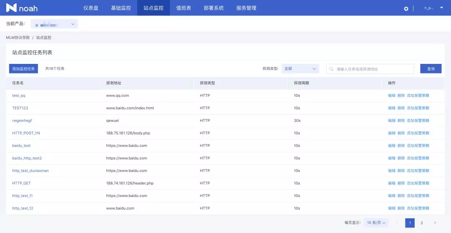This screenshot has width=451, height=233.
Task: Click 添加报警策略 for baidu_http_test2 row
Action: (418, 158)
